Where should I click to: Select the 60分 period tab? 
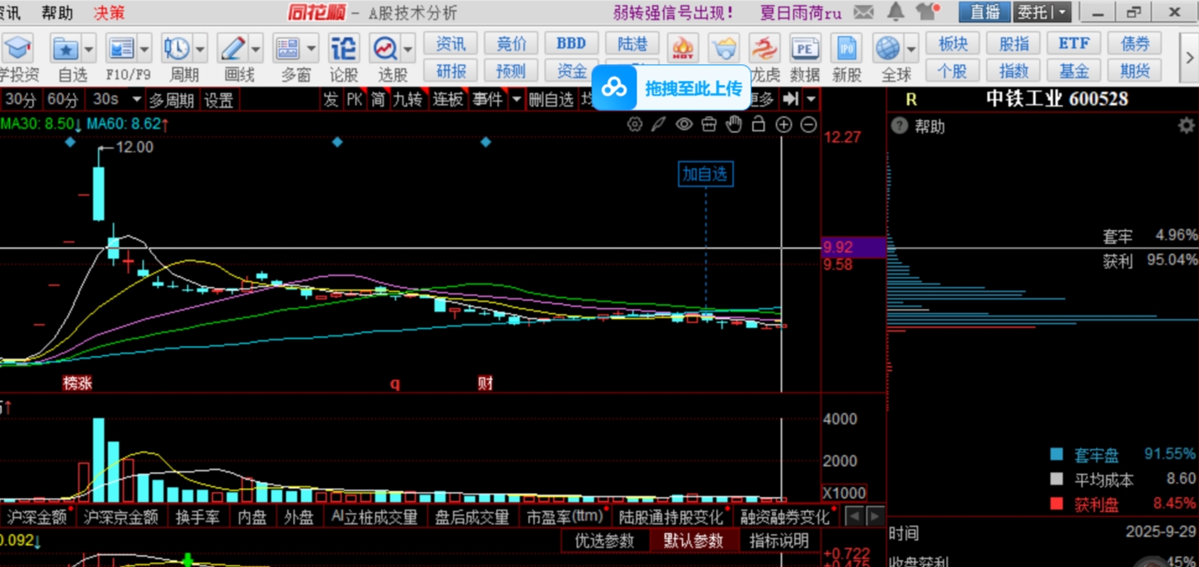pyautogui.click(x=63, y=100)
